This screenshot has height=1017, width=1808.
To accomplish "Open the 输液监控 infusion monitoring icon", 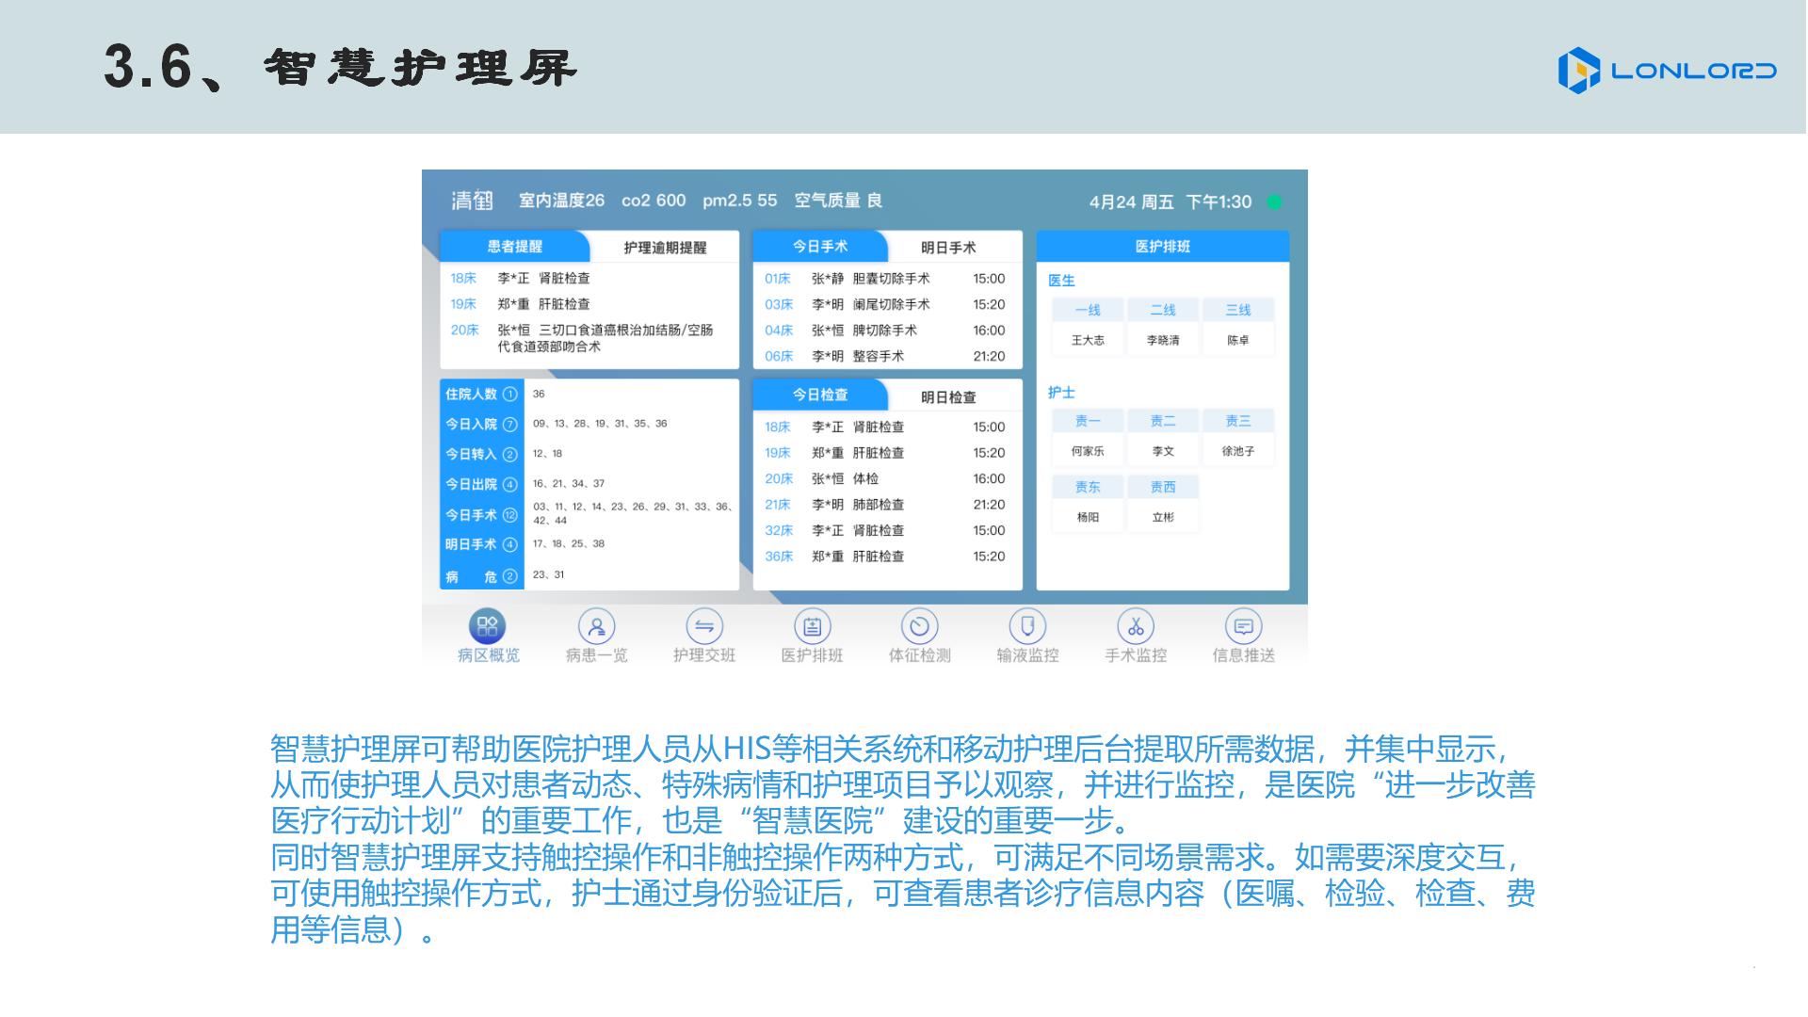I will point(1027,624).
